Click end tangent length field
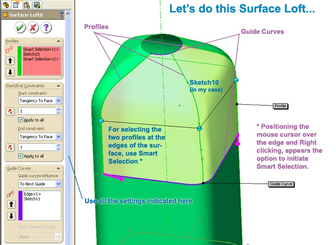 point(37,147)
